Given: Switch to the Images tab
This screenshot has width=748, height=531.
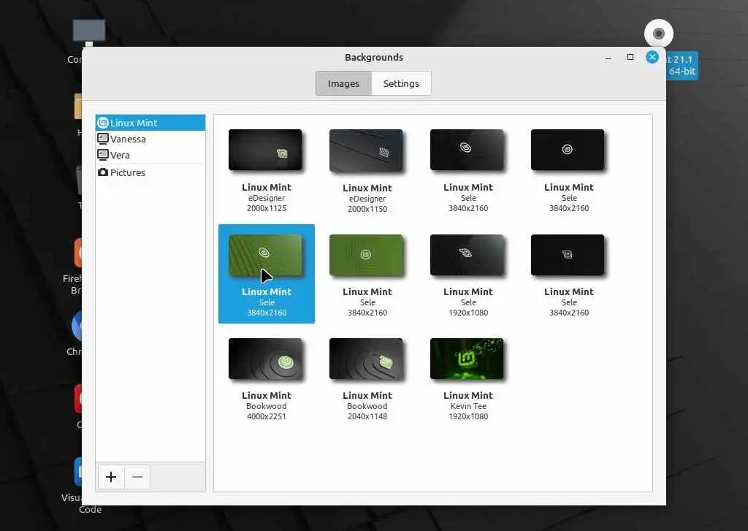Looking at the screenshot, I should (343, 83).
